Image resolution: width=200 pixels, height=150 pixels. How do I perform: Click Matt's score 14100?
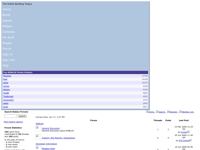pos(144,79)
